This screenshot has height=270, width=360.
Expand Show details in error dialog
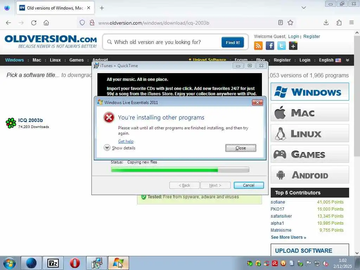[120, 148]
